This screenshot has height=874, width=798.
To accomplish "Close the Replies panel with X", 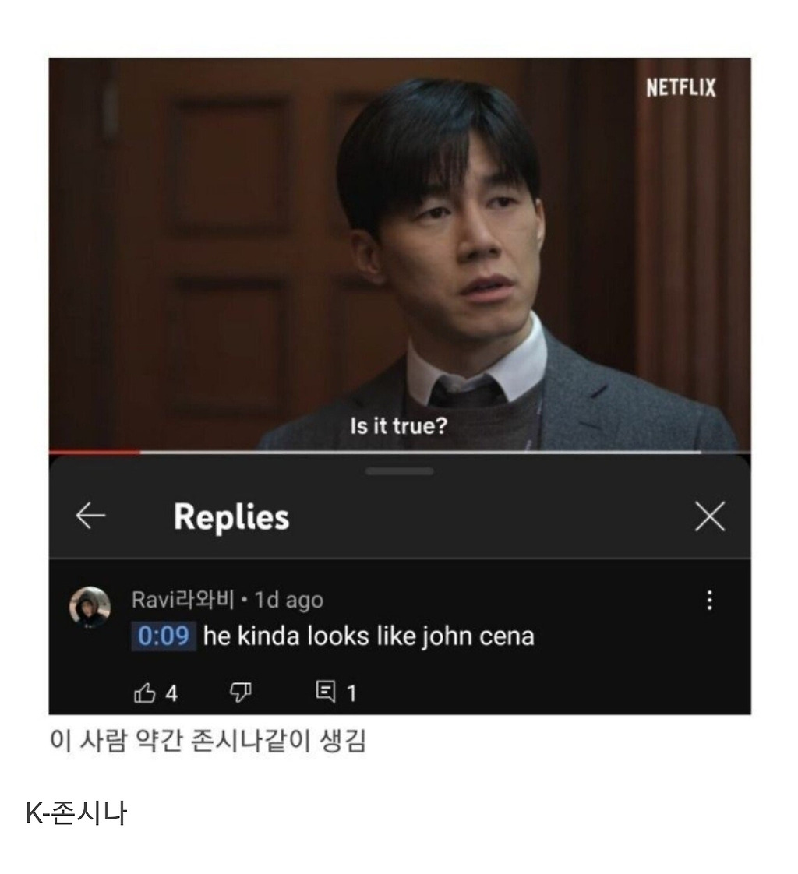I will (710, 516).
